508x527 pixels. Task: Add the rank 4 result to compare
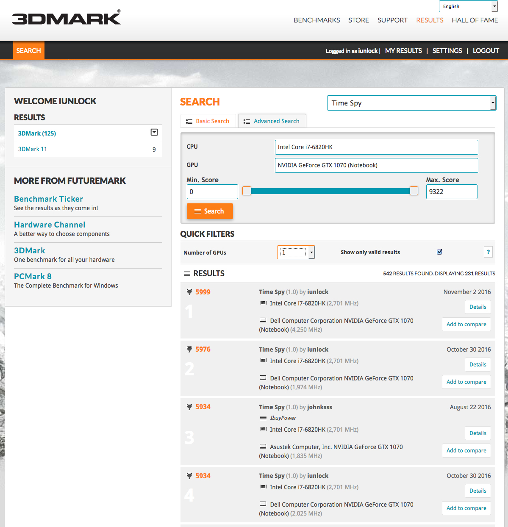click(466, 508)
